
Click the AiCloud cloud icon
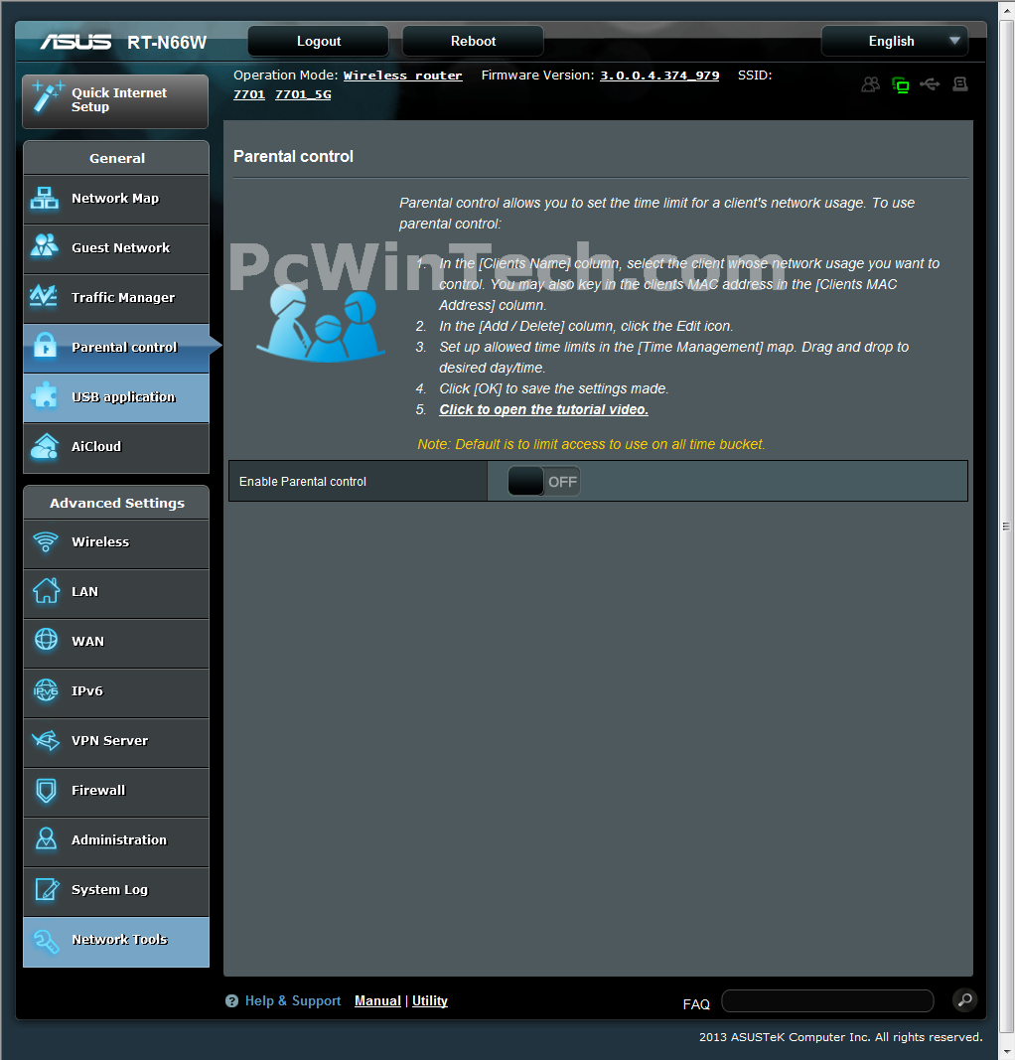coord(45,446)
